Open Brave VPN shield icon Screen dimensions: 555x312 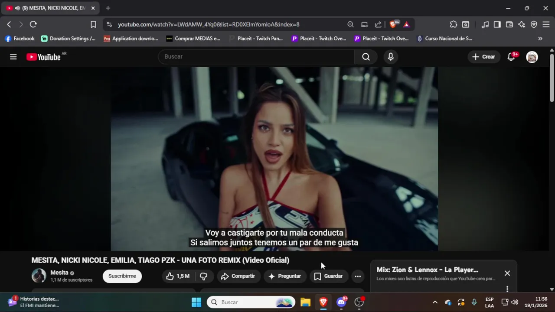(x=534, y=24)
